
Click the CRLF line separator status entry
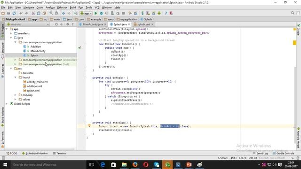[x=243, y=158]
